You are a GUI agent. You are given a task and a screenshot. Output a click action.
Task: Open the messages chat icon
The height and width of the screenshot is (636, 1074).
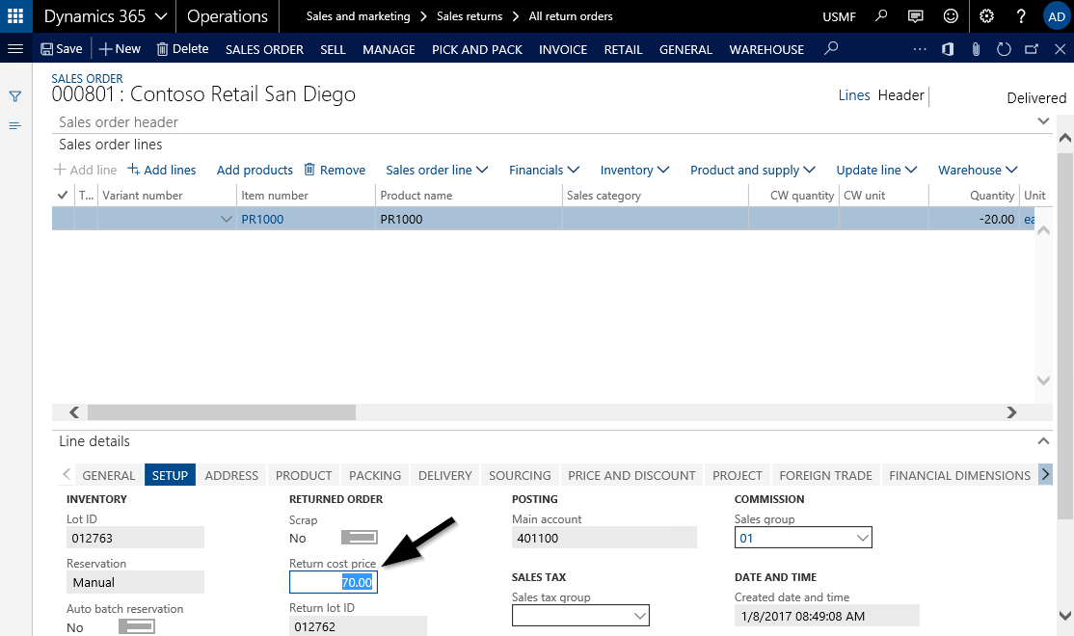(916, 16)
